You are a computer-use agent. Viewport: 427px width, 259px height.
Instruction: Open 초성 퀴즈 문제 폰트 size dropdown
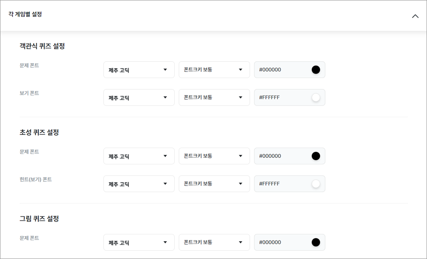click(214, 156)
